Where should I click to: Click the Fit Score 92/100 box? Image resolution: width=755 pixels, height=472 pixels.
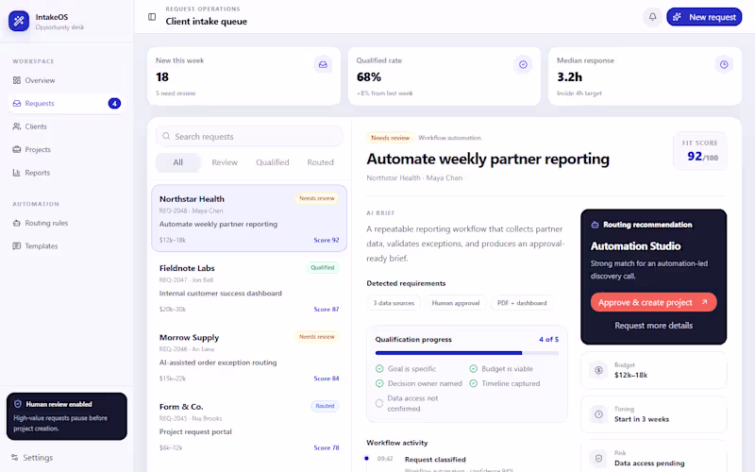click(x=700, y=151)
